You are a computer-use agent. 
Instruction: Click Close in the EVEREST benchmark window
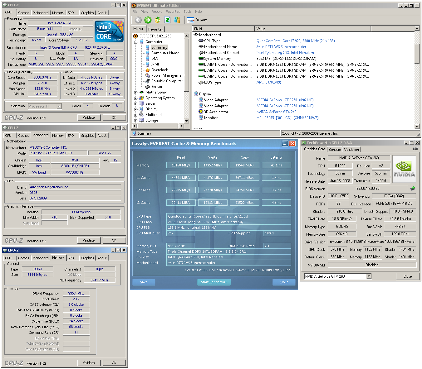[x=284, y=282]
